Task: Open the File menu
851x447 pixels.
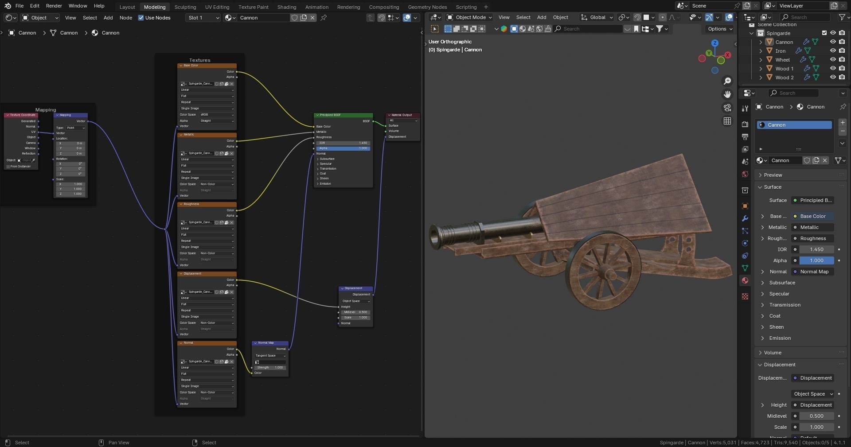Action: (x=20, y=6)
